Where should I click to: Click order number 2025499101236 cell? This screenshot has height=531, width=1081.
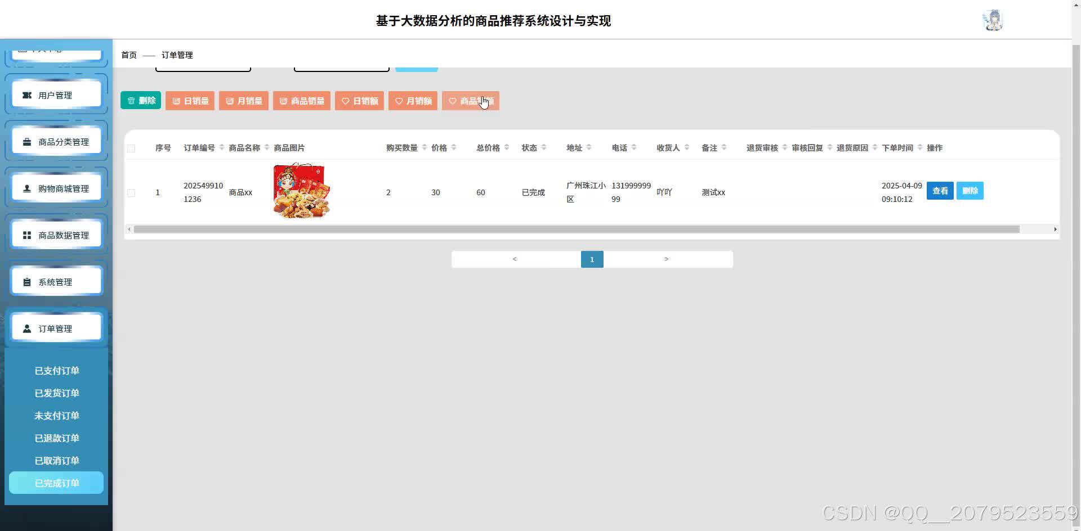203,192
